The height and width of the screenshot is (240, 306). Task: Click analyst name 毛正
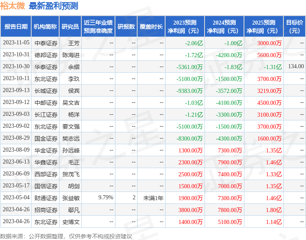click(x=74, y=162)
